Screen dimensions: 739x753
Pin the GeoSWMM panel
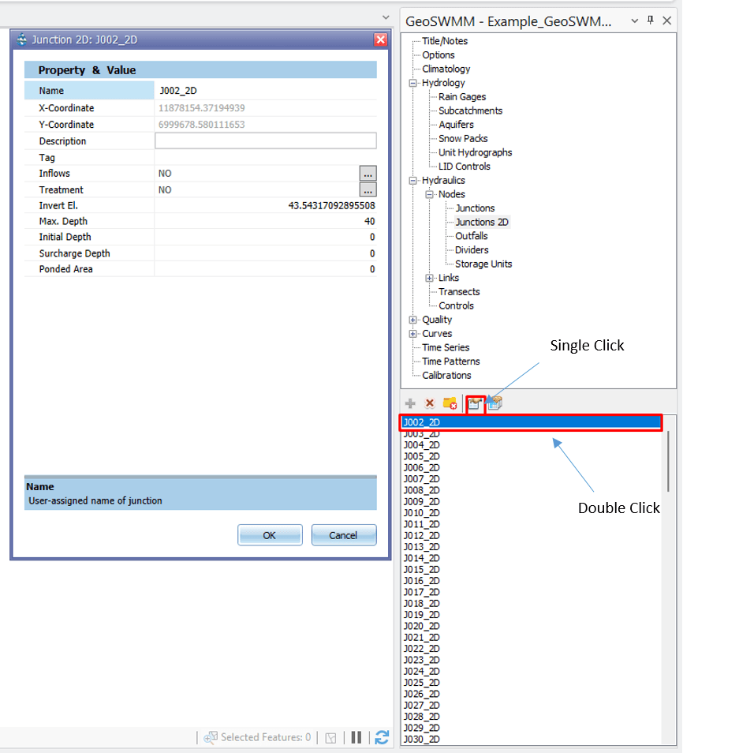pyautogui.click(x=651, y=21)
